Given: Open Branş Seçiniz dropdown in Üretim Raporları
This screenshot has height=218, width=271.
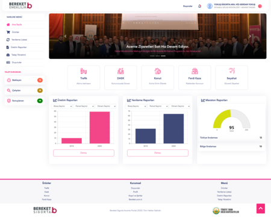Looking at the screenshot, I should point(62,106).
